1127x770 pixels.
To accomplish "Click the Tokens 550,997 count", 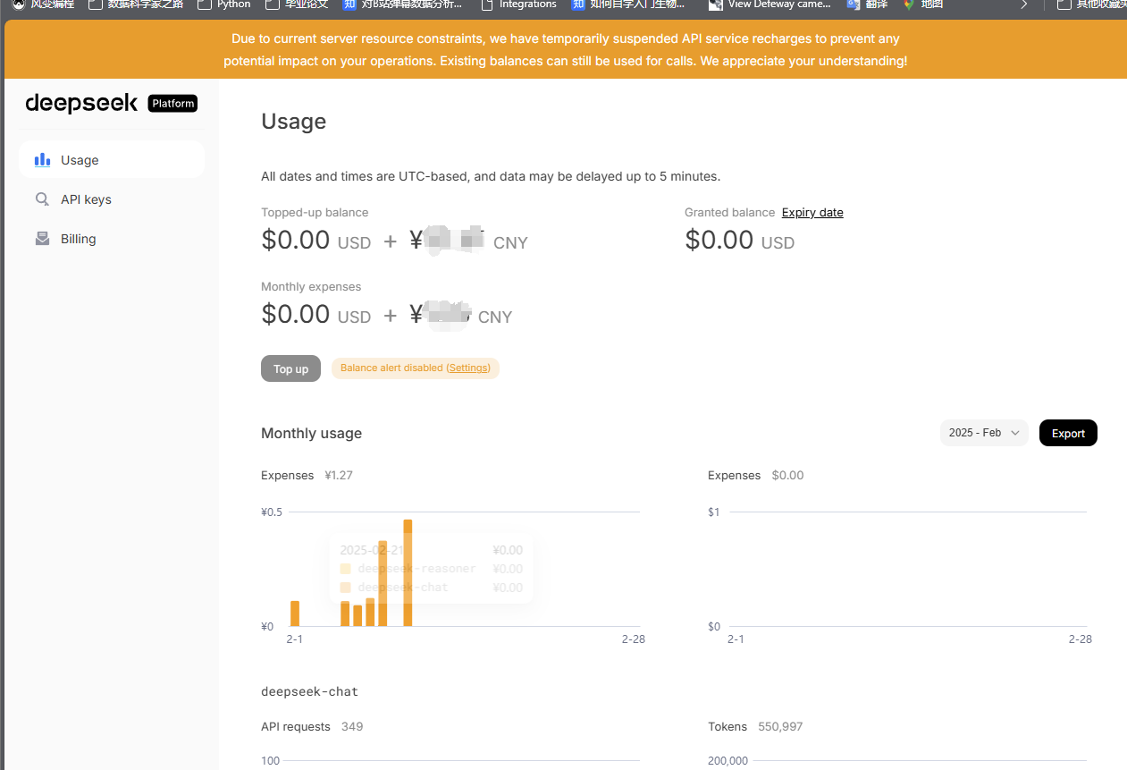I will (780, 726).
